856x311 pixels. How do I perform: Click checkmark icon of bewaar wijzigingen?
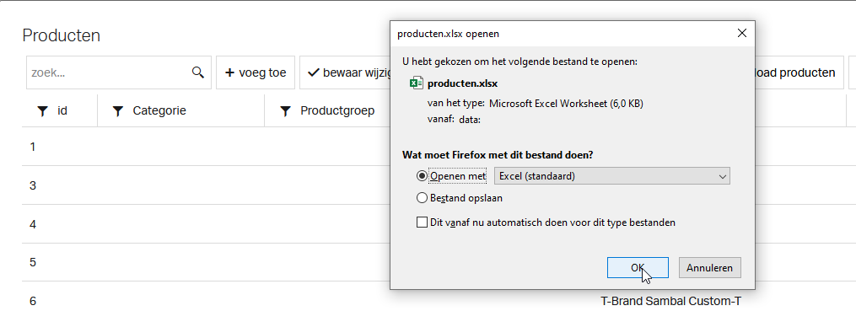point(314,72)
